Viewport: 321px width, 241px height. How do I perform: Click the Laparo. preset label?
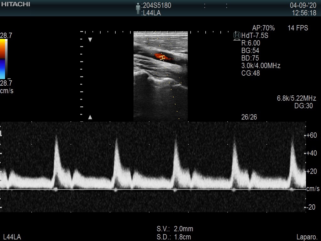pyautogui.click(x=307, y=237)
